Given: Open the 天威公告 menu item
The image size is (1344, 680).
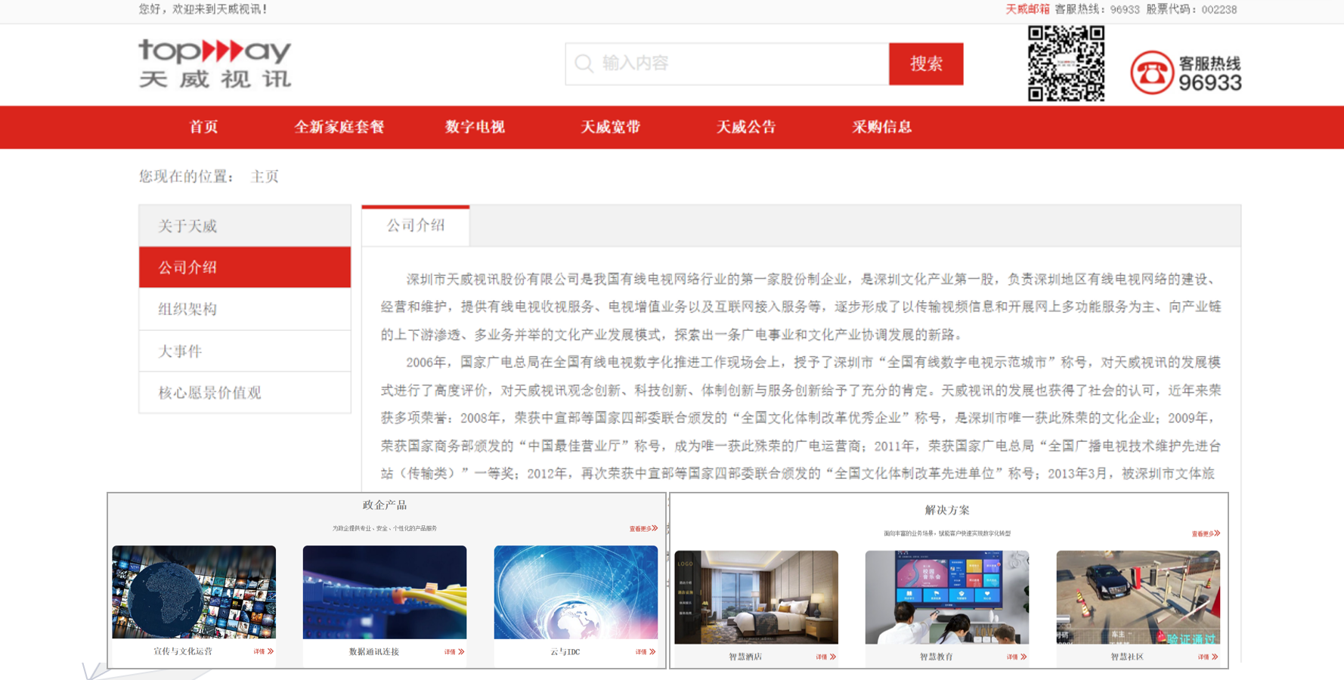Looking at the screenshot, I should [746, 127].
